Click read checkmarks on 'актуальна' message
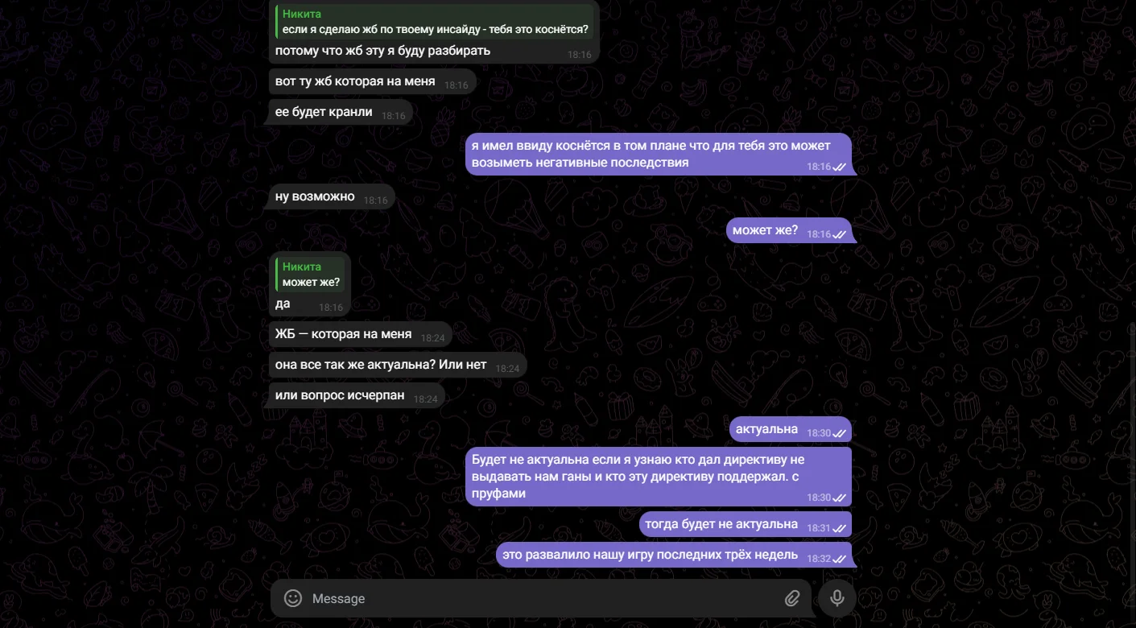Screen dimensions: 1136x628 point(840,433)
